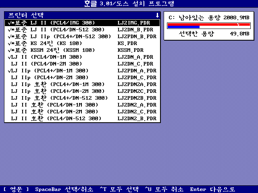Click file name LJ2DN2_B.PDR
Screen dimensions: 258x193
[137, 119]
